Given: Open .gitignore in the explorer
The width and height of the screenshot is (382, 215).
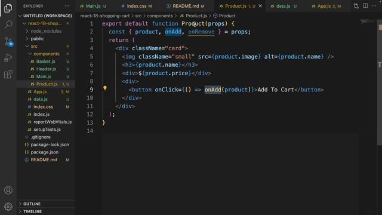Looking at the screenshot, I should 46,137.
